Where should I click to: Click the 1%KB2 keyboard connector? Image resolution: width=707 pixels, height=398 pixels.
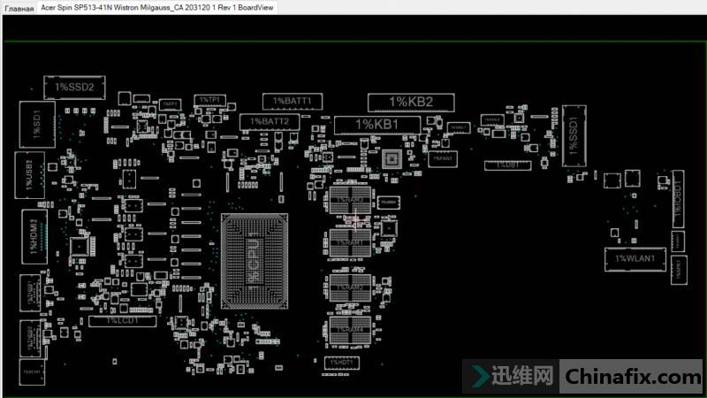pyautogui.click(x=411, y=103)
